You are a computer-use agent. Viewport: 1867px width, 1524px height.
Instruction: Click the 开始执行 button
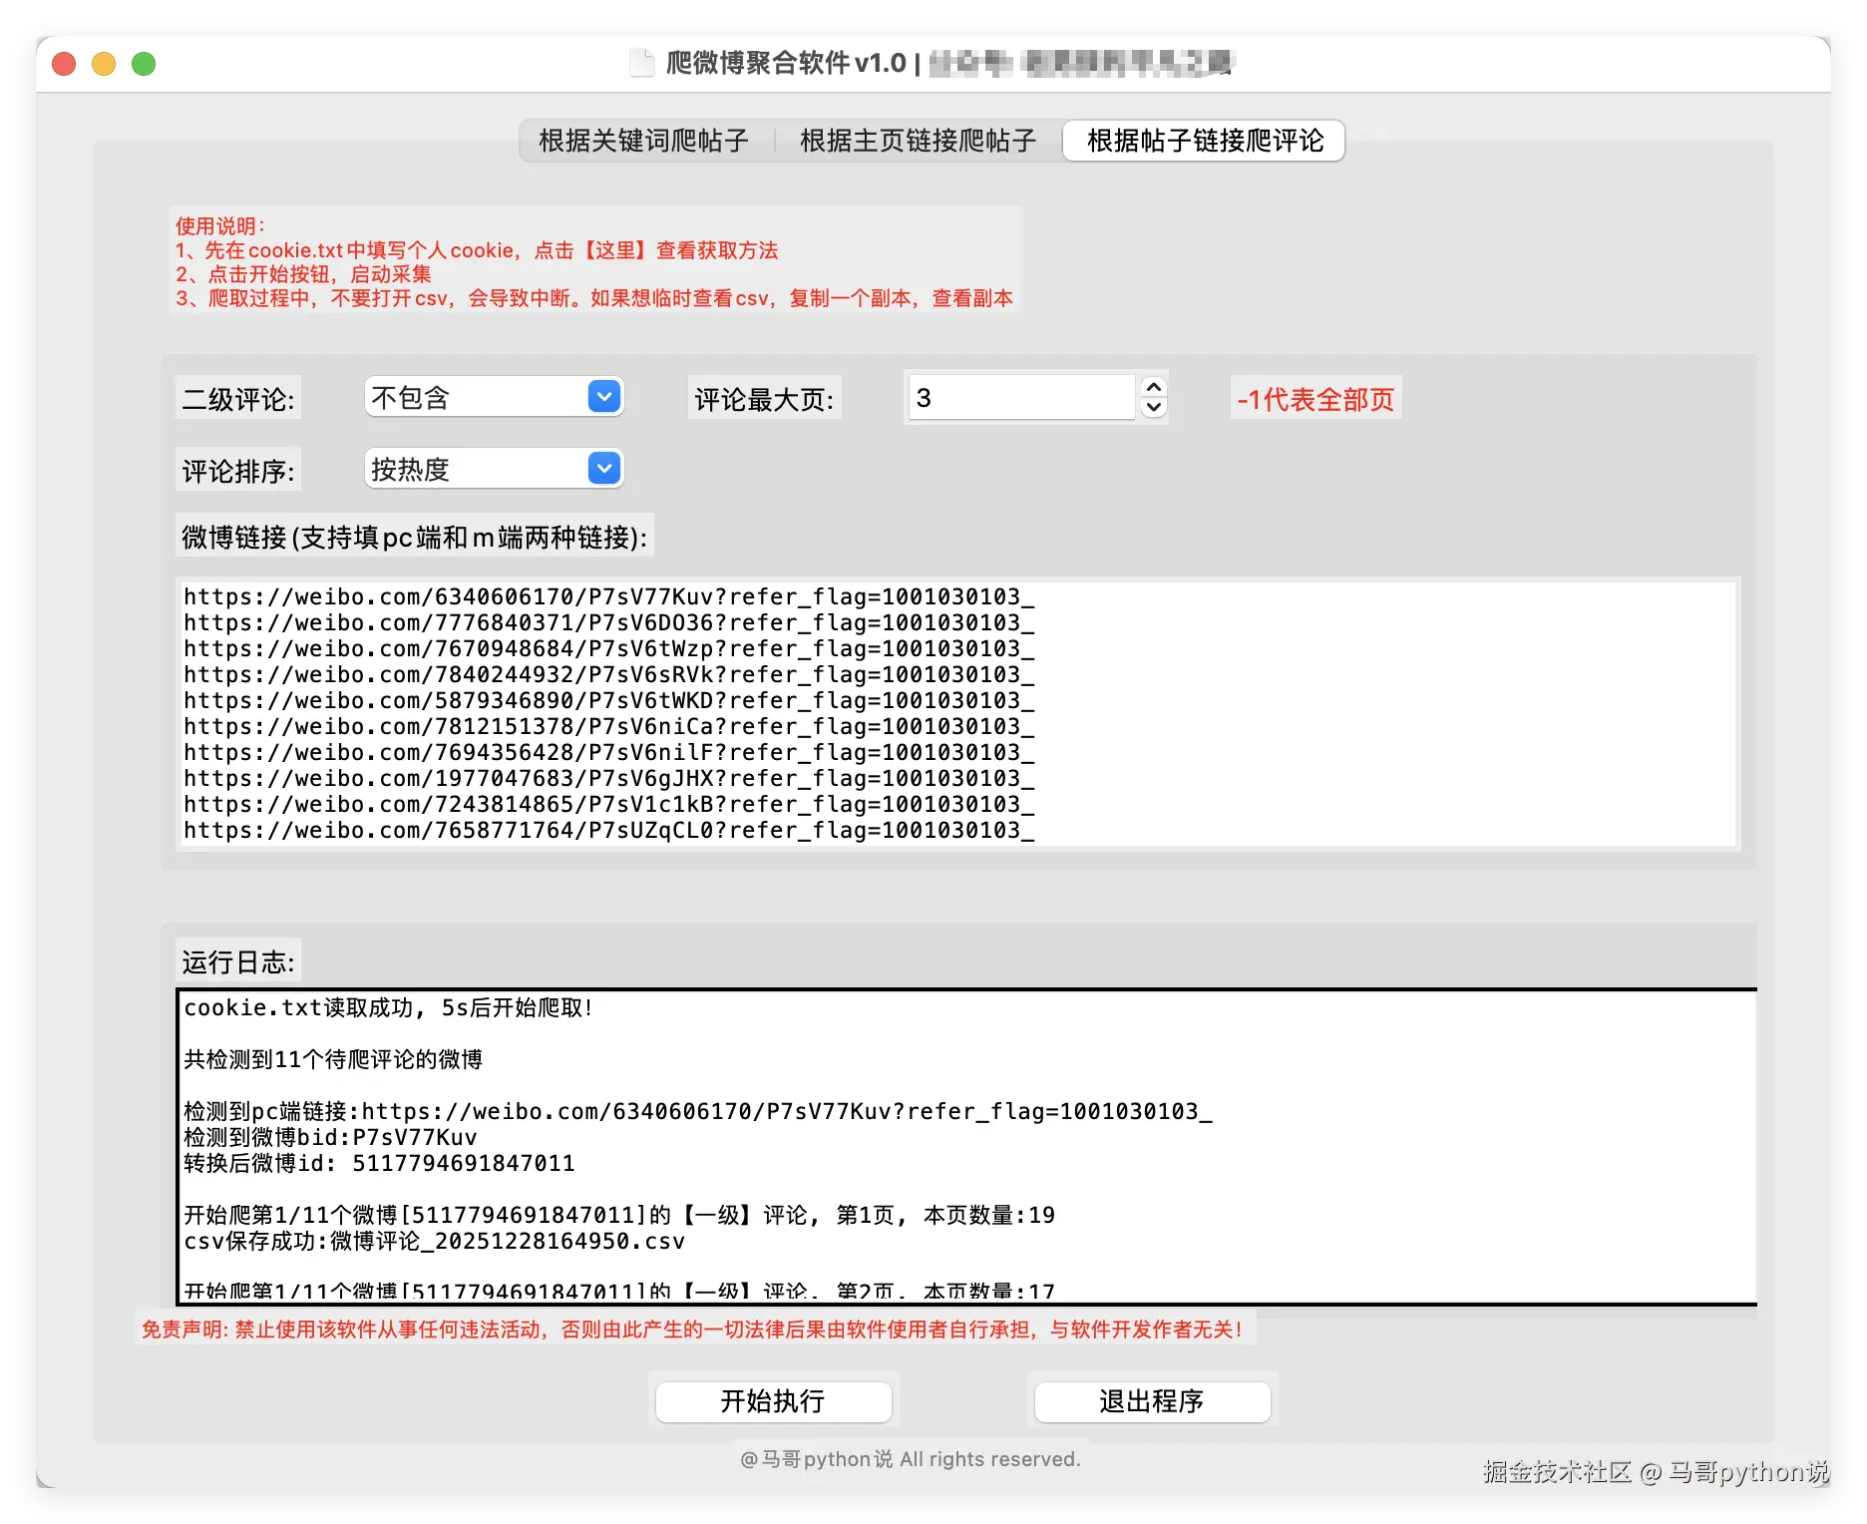(x=773, y=1401)
